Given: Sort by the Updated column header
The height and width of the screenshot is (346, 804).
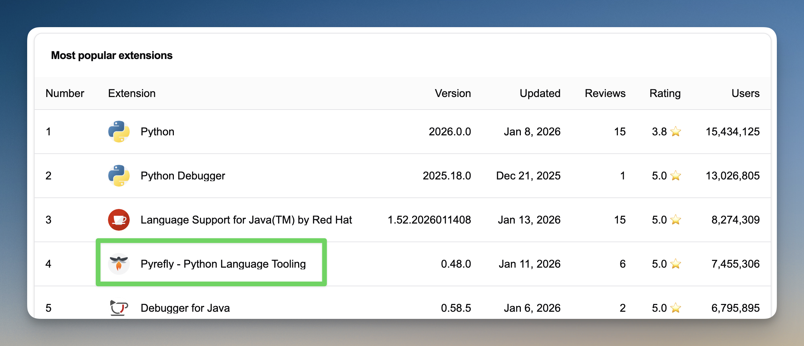Looking at the screenshot, I should click(540, 93).
